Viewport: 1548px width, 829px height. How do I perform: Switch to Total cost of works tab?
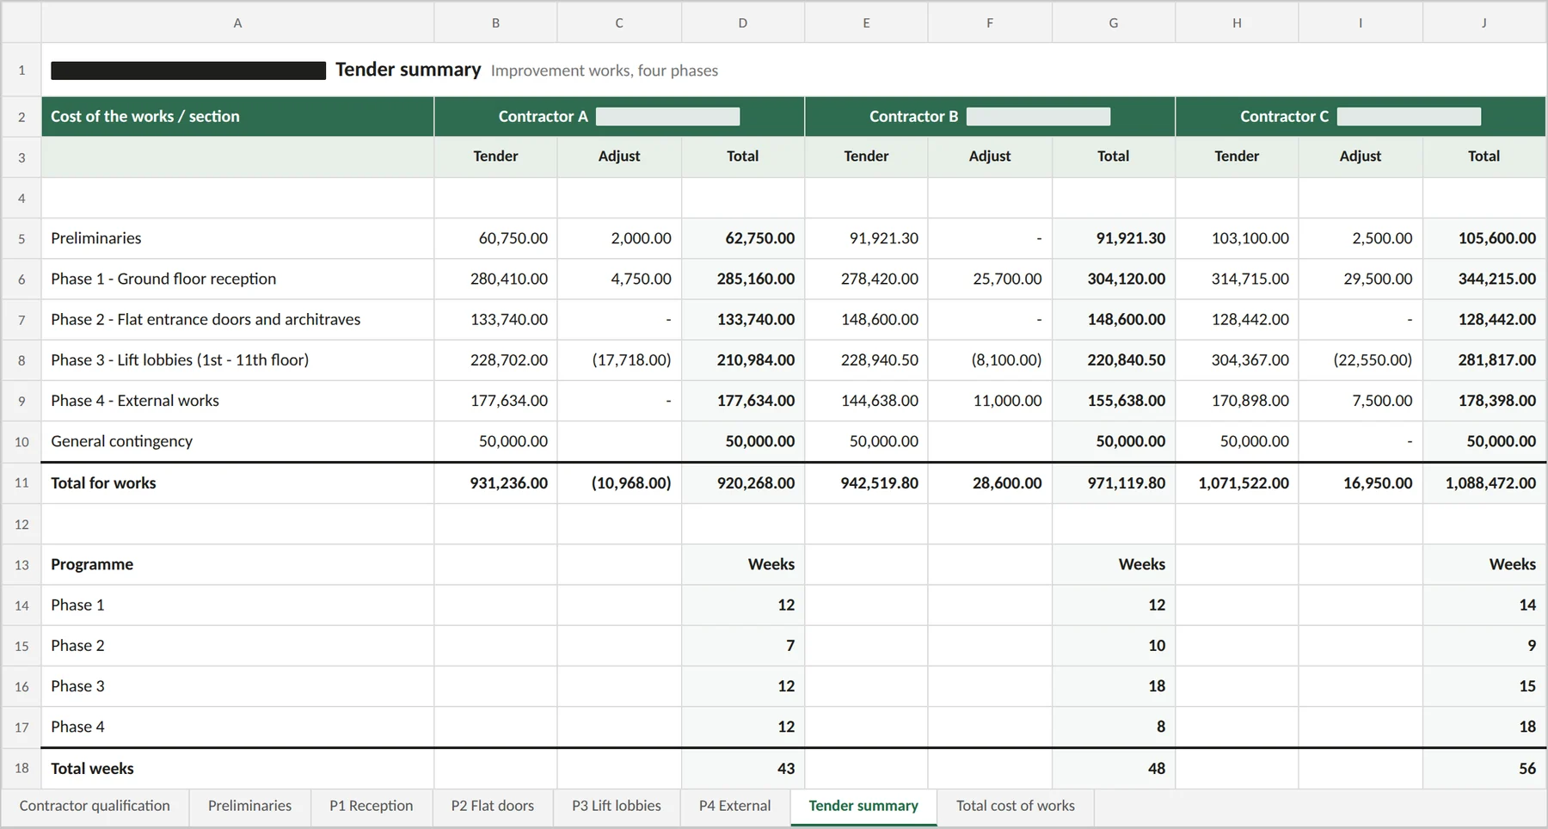[1016, 807]
